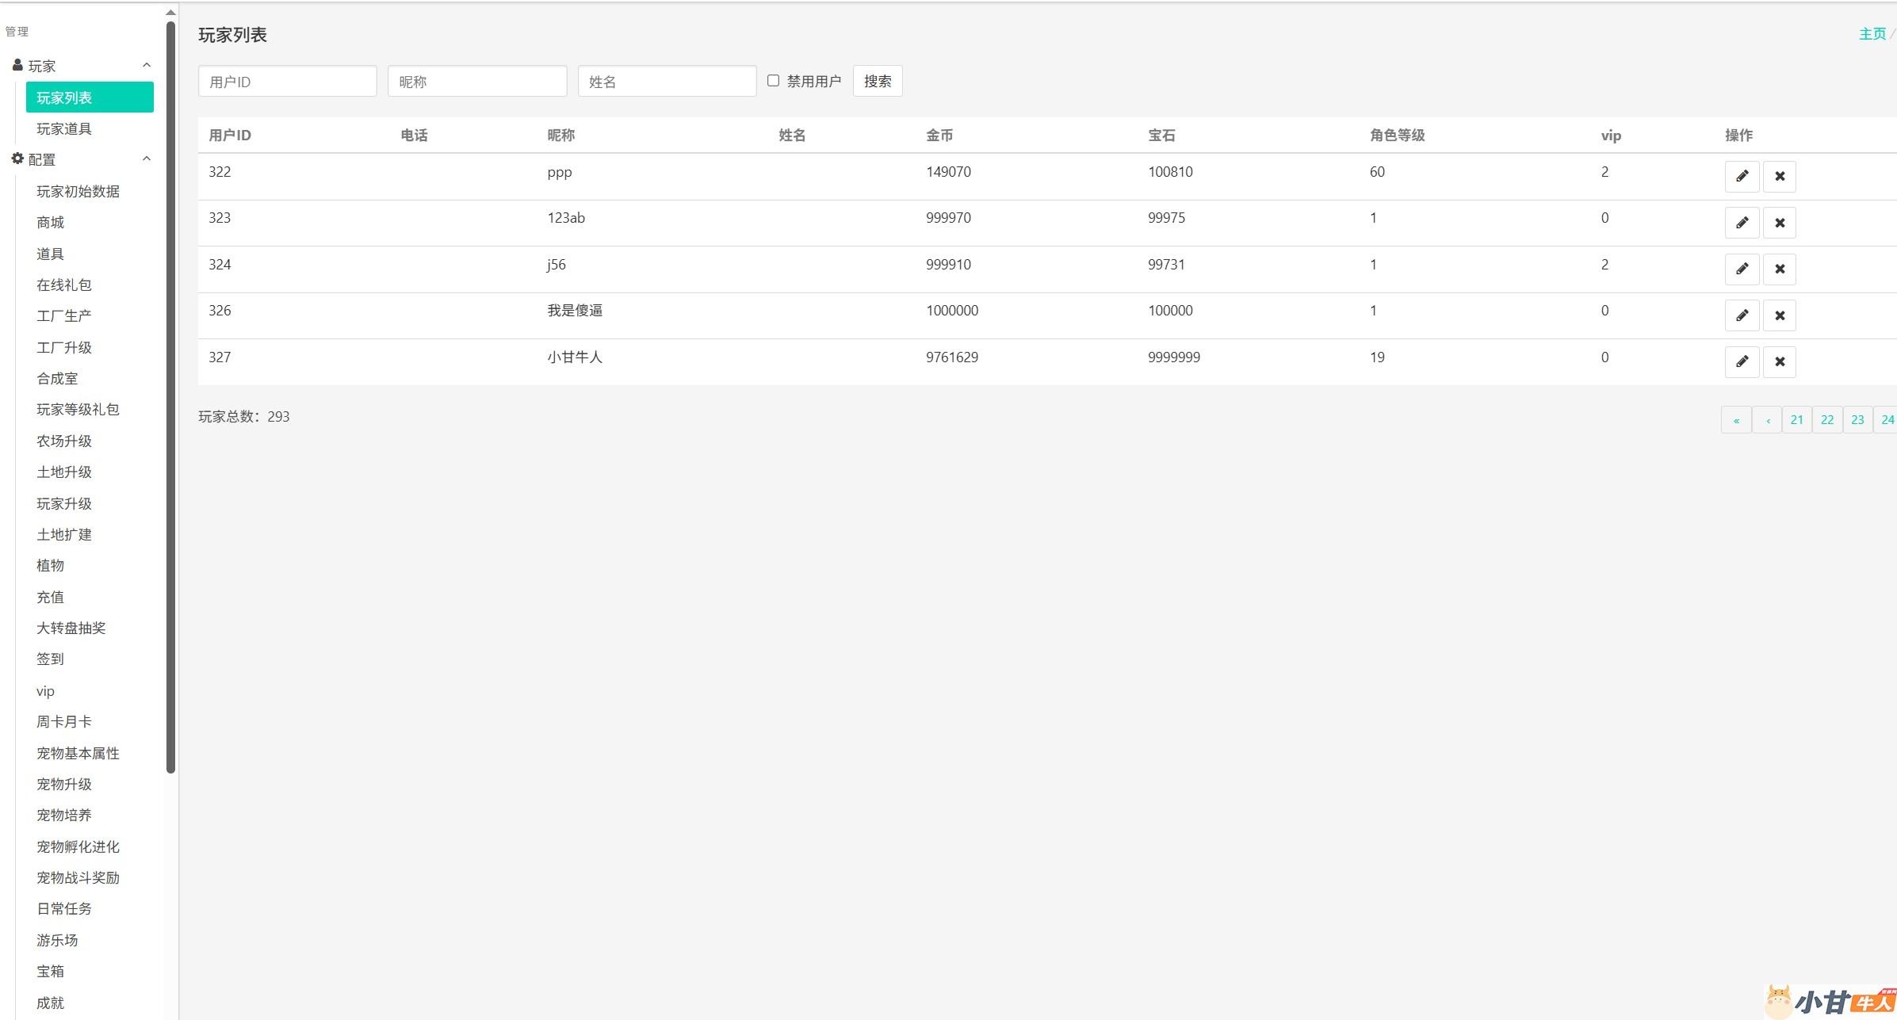Click sidebar scroll-up arrow

(x=170, y=12)
